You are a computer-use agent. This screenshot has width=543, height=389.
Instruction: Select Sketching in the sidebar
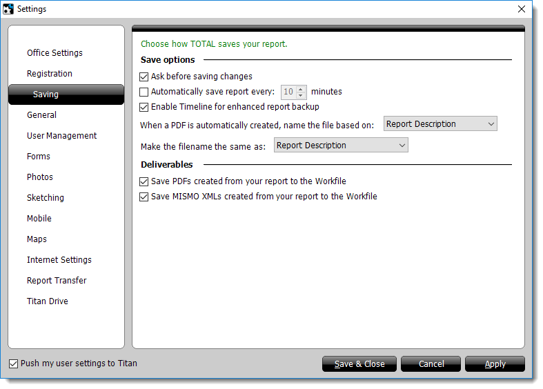tap(46, 198)
